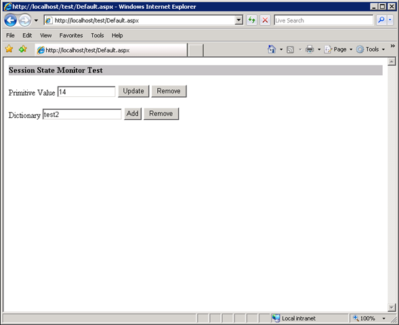The image size is (399, 325).
Task: Click the green Refresh icon
Action: click(252, 20)
